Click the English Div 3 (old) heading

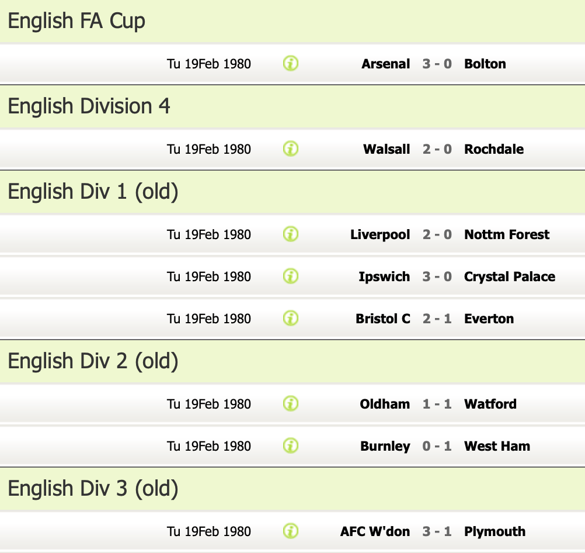pyautogui.click(x=93, y=489)
